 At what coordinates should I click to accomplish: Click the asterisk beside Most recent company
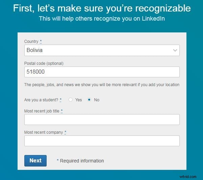[65, 132]
